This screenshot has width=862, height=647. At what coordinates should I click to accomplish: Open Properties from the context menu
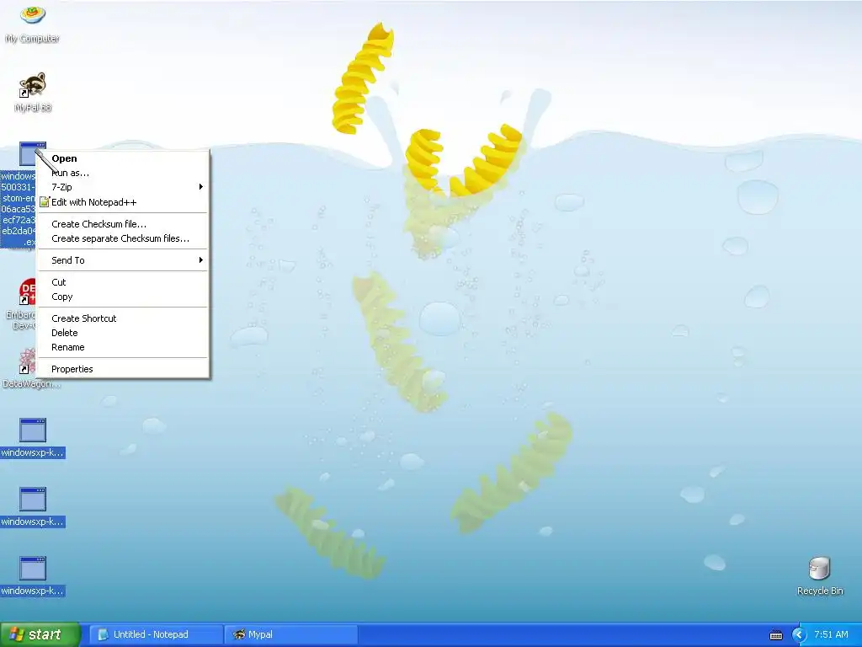(123, 369)
